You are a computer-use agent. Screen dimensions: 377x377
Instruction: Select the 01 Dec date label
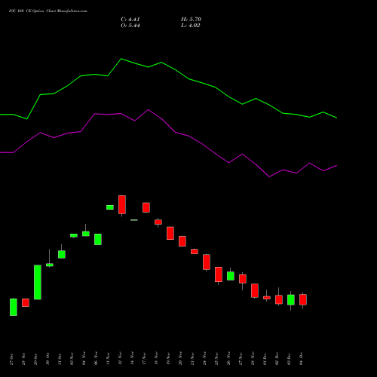[x=265, y=359]
